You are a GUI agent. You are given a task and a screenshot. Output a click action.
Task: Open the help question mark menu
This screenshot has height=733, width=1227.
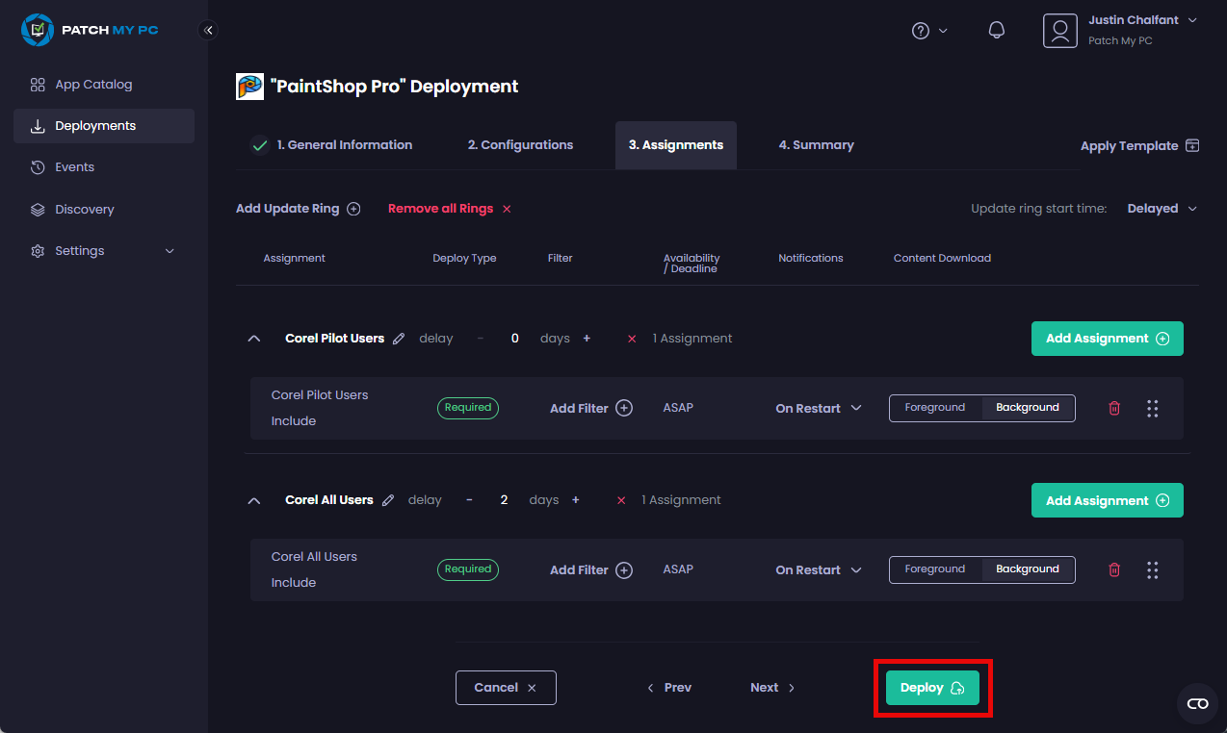tap(929, 31)
